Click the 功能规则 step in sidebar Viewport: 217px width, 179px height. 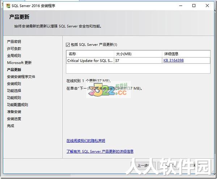[x=14, y=98]
